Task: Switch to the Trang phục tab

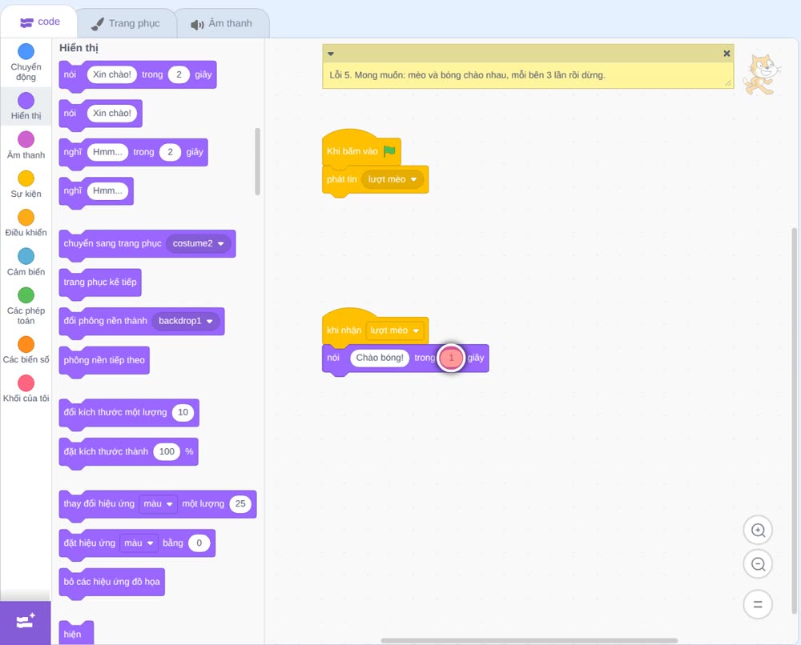Action: tap(126, 23)
